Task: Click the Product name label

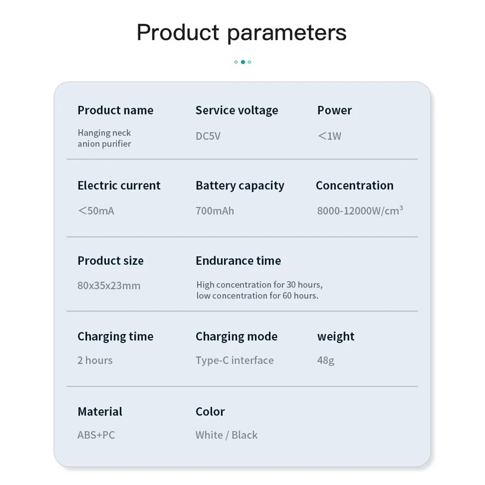Action: pyautogui.click(x=115, y=111)
